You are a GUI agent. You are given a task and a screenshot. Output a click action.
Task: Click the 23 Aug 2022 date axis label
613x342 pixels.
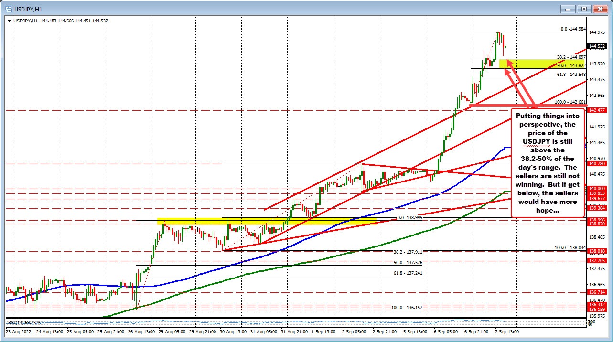point(18,331)
